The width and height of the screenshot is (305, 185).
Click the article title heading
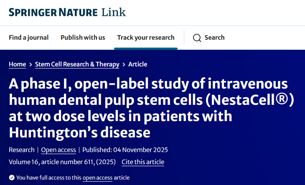[x=150, y=109]
